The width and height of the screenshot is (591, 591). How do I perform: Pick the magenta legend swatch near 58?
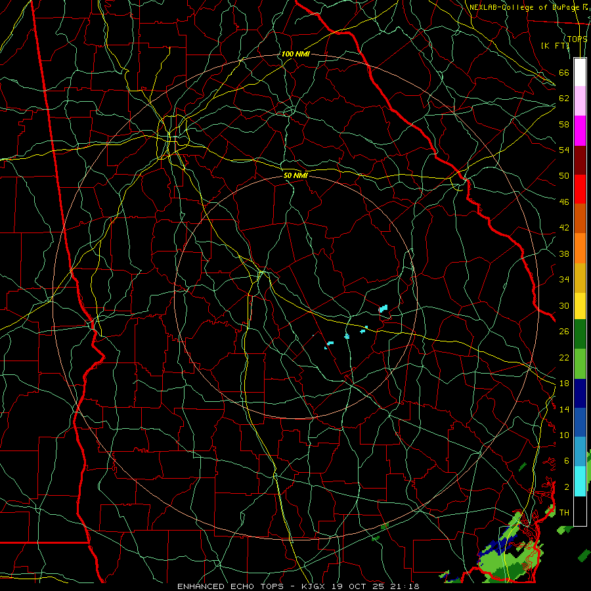(580, 131)
